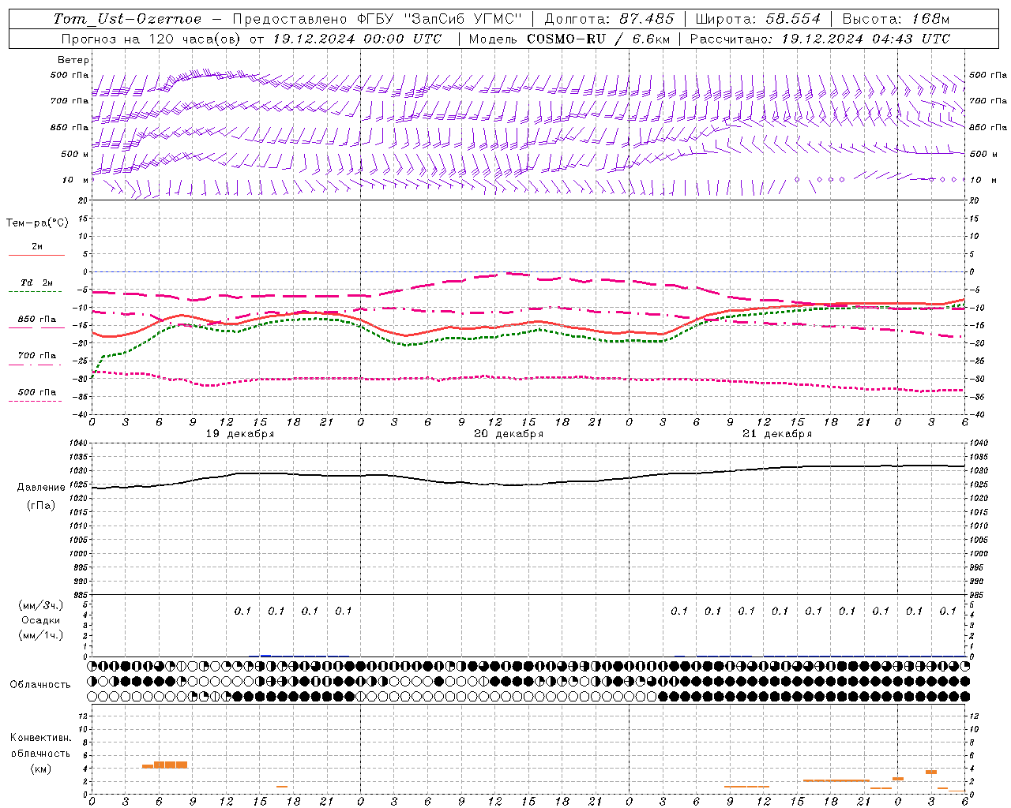The image size is (1011, 808).
Task: Click the Облачность cloud cover label
Action: coord(40,684)
